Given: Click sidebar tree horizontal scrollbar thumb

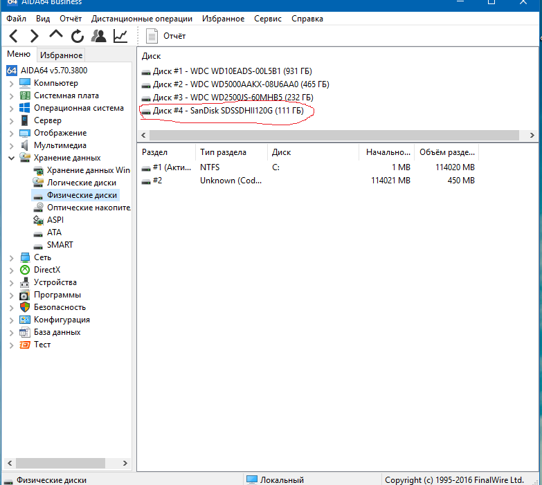Looking at the screenshot, I should click(60, 464).
